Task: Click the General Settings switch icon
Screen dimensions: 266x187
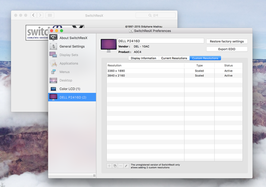Action: [53, 46]
